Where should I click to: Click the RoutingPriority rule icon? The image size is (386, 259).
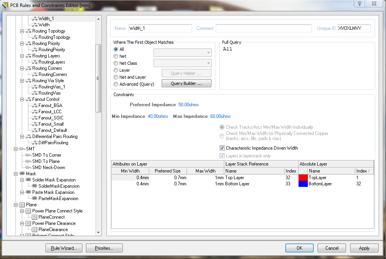click(35, 50)
